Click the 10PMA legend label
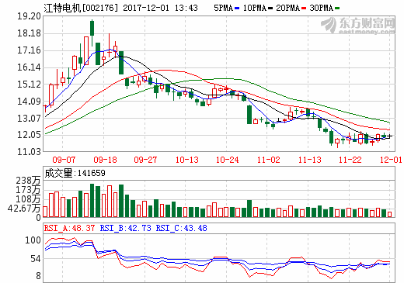Screen dimensions: 404x283 (x=255, y=8)
